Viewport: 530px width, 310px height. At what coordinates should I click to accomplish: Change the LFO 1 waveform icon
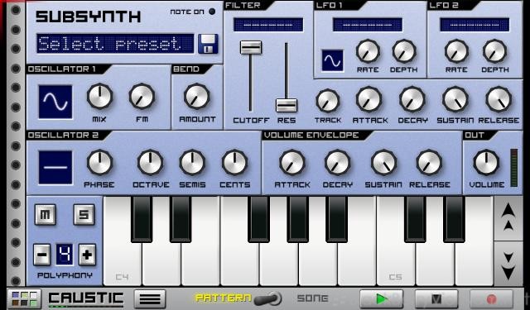(x=332, y=60)
